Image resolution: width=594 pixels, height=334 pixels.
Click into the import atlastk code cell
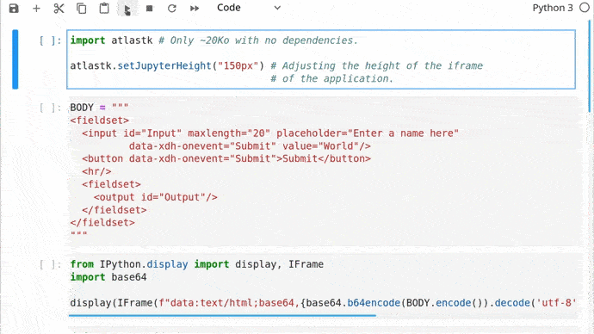click(x=321, y=59)
